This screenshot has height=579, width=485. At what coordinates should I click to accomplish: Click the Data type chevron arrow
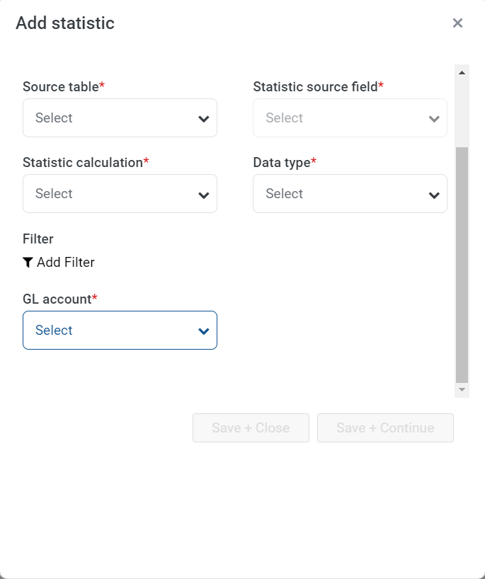pyautogui.click(x=434, y=195)
